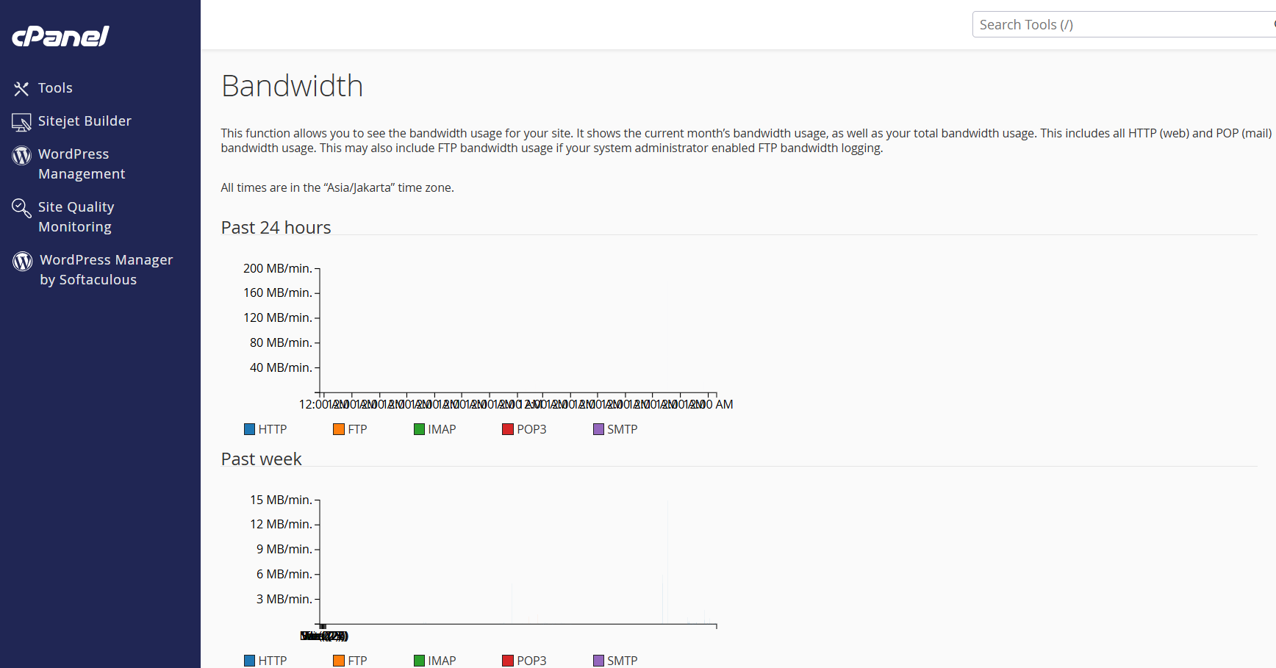Click the tallest spike in Past week chart
Viewport: 1276px width, 668px height.
click(667, 559)
